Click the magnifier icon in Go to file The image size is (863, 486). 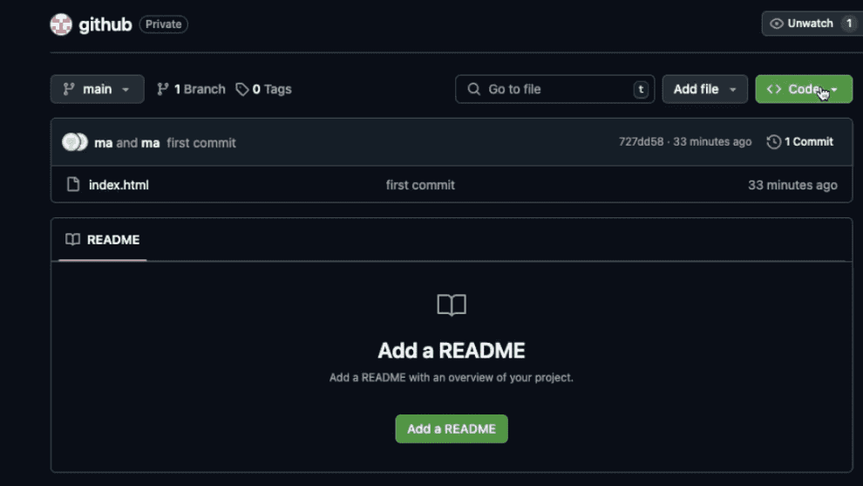coord(473,89)
